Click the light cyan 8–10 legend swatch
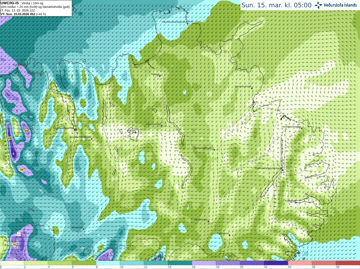This screenshot has height=269, width=360. click(x=108, y=263)
